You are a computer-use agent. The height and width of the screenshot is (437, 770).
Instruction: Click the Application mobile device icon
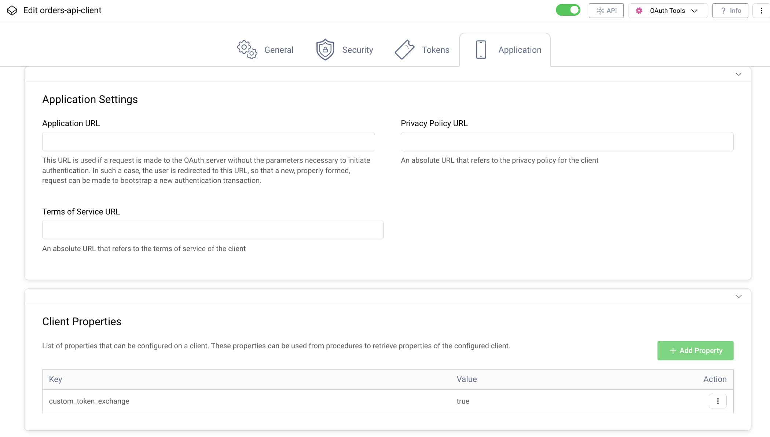coord(481,49)
